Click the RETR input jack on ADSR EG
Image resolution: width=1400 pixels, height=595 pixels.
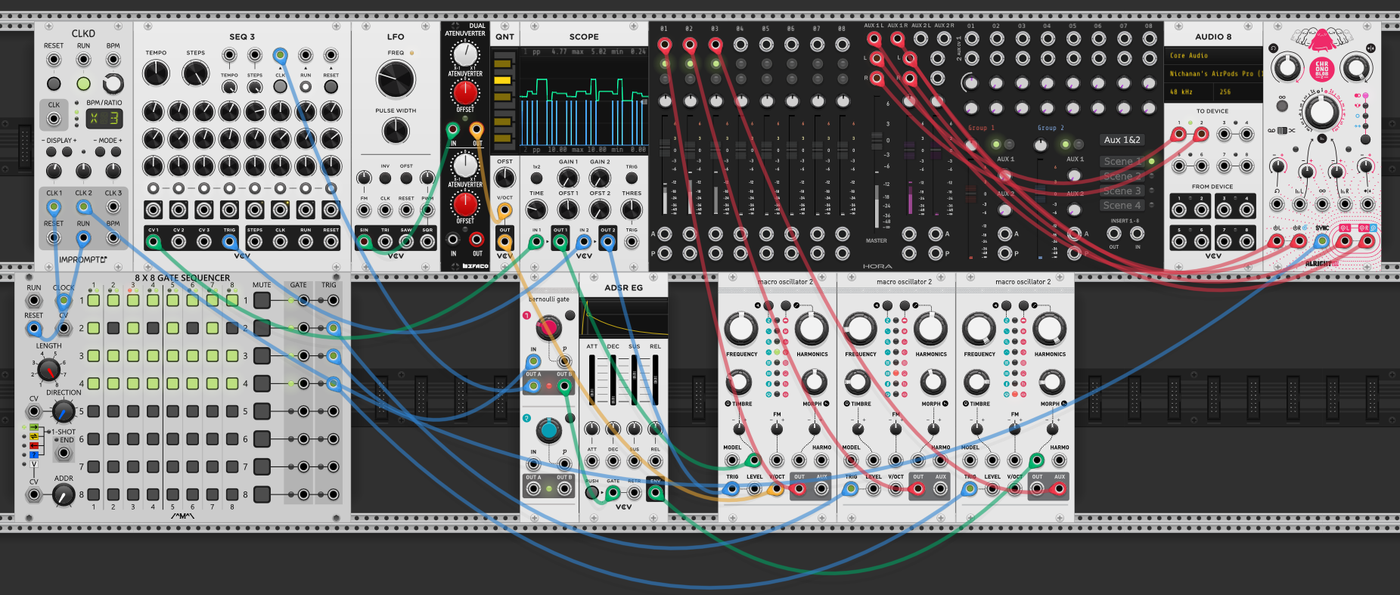click(635, 493)
